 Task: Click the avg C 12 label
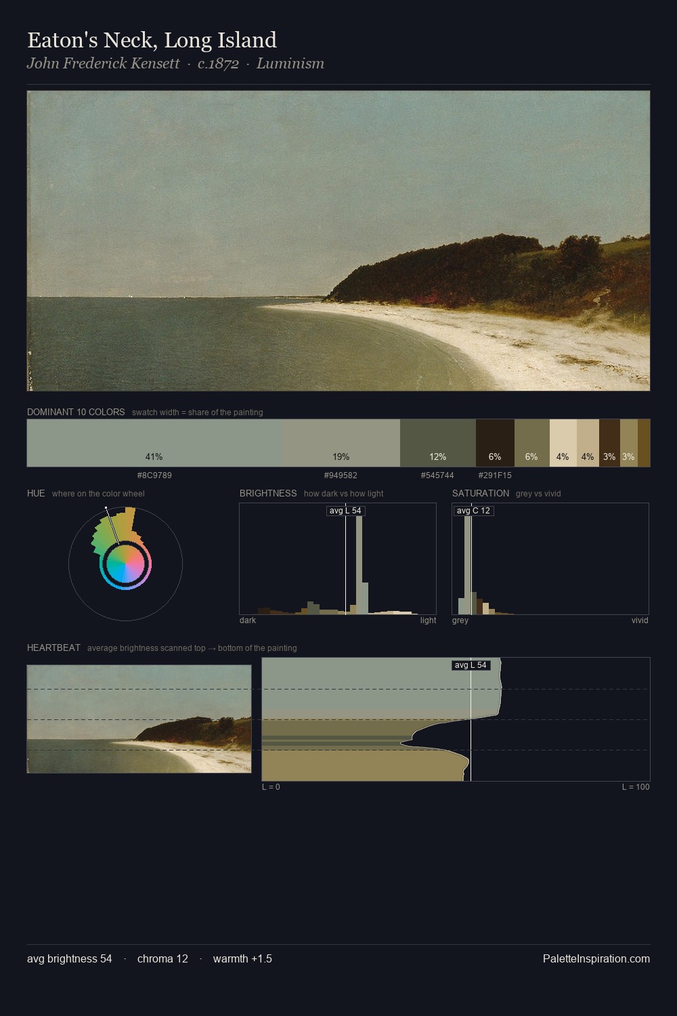473,511
